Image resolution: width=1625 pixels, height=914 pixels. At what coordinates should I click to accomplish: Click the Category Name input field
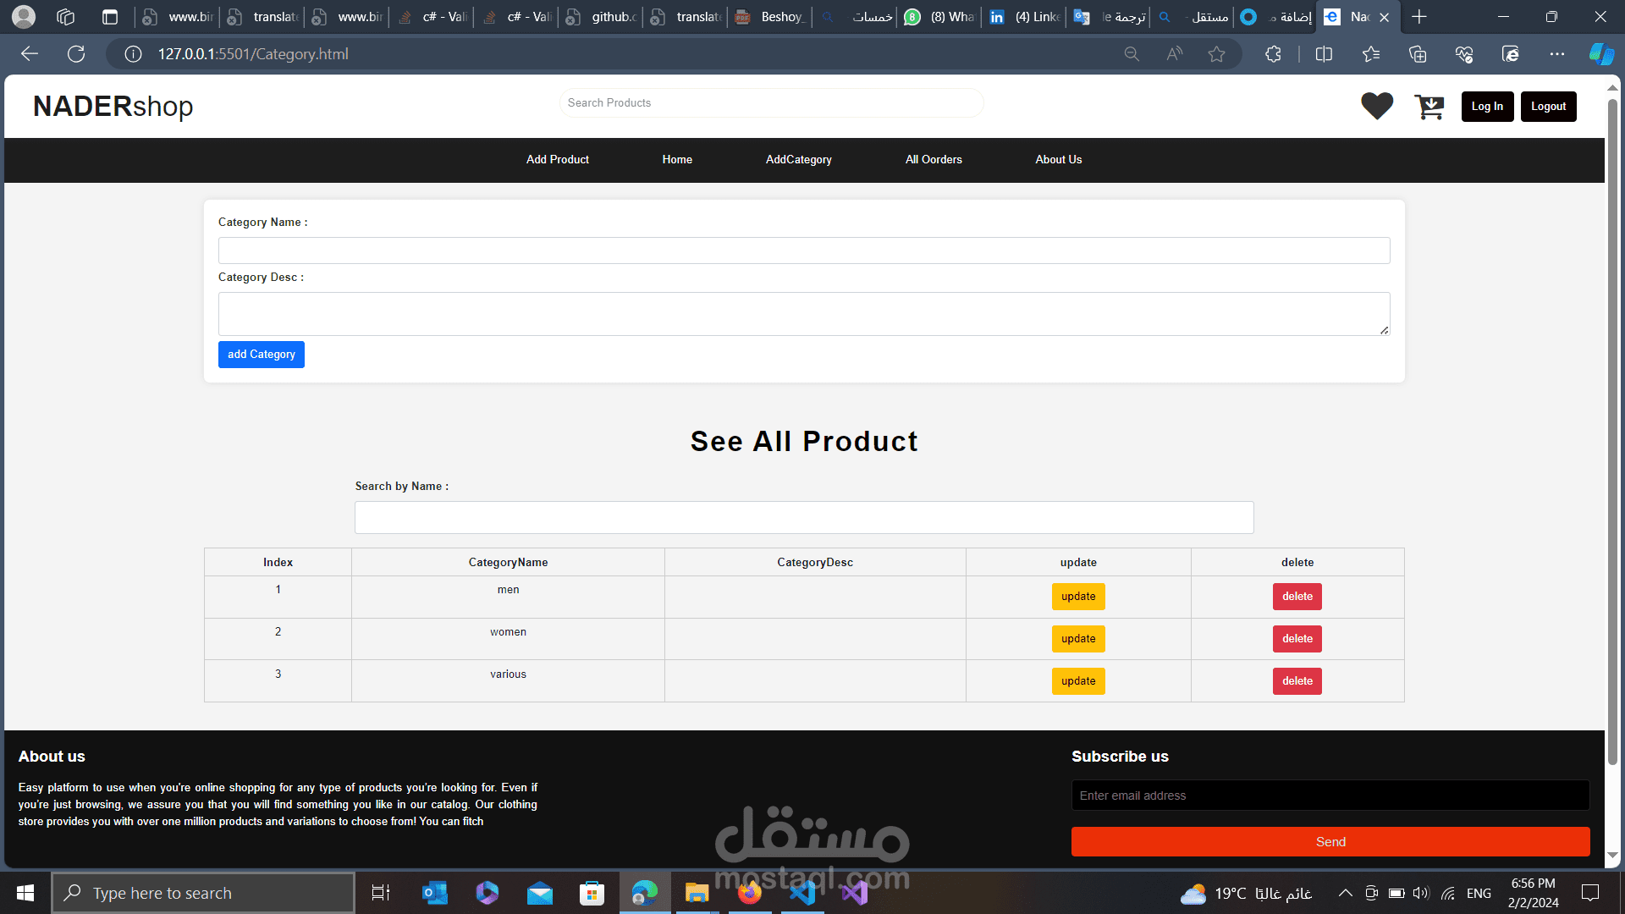(803, 251)
